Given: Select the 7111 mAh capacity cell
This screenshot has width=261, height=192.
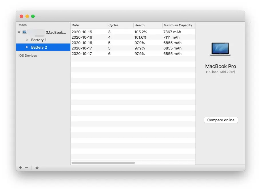Looking at the screenshot, I should tap(171, 37).
